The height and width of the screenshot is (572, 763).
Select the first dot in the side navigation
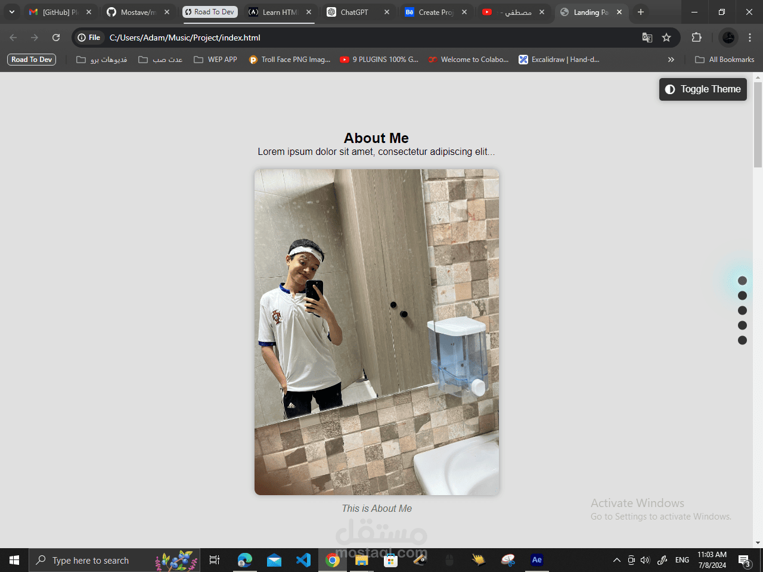742,281
